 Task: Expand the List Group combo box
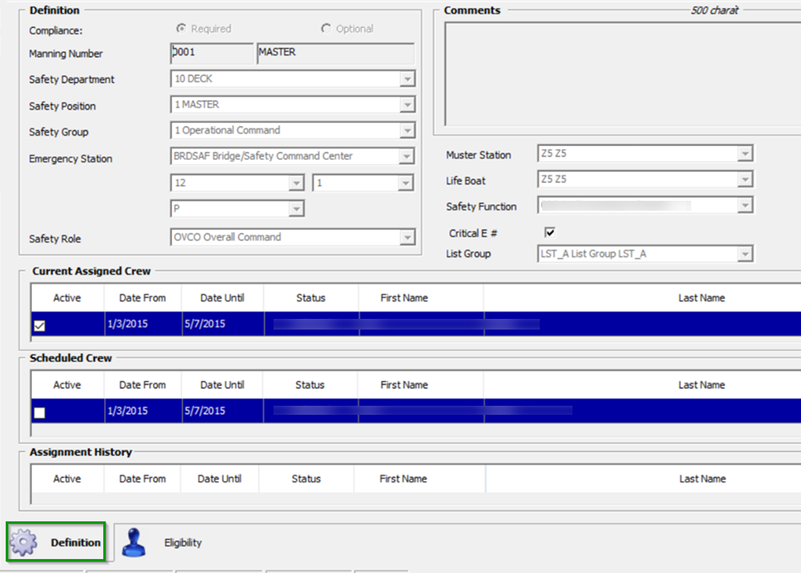[744, 253]
